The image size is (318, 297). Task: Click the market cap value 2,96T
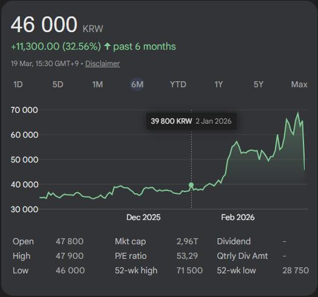187,241
